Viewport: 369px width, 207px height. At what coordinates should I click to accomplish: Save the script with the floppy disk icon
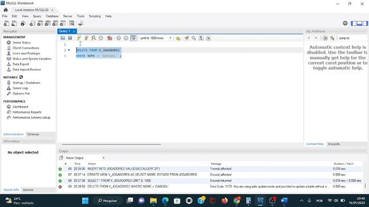coord(70,38)
